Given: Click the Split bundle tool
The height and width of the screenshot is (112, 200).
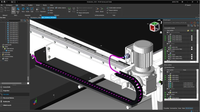Looking at the screenshot, I should tap(69, 9).
